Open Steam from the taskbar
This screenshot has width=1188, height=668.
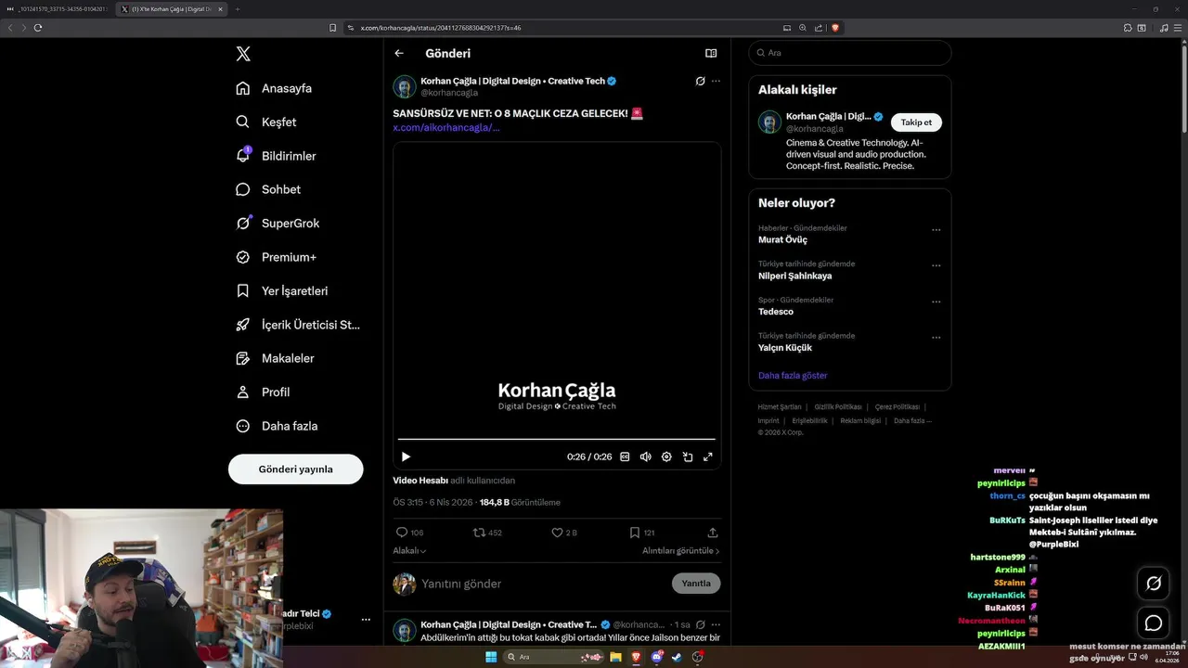(x=677, y=657)
